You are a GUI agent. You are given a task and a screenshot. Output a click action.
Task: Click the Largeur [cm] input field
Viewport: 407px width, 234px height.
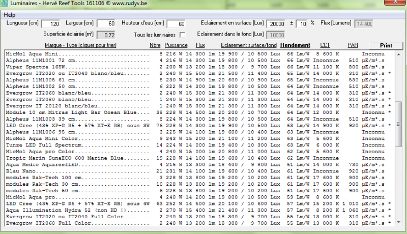[106, 23]
